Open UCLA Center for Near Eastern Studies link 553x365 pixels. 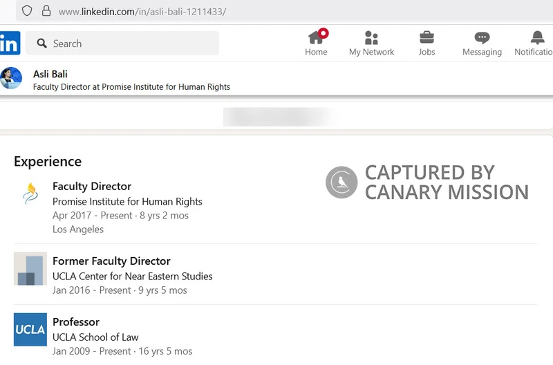coord(132,276)
